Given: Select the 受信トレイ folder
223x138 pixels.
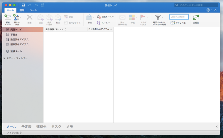Looking at the screenshot, I should click(23, 29).
